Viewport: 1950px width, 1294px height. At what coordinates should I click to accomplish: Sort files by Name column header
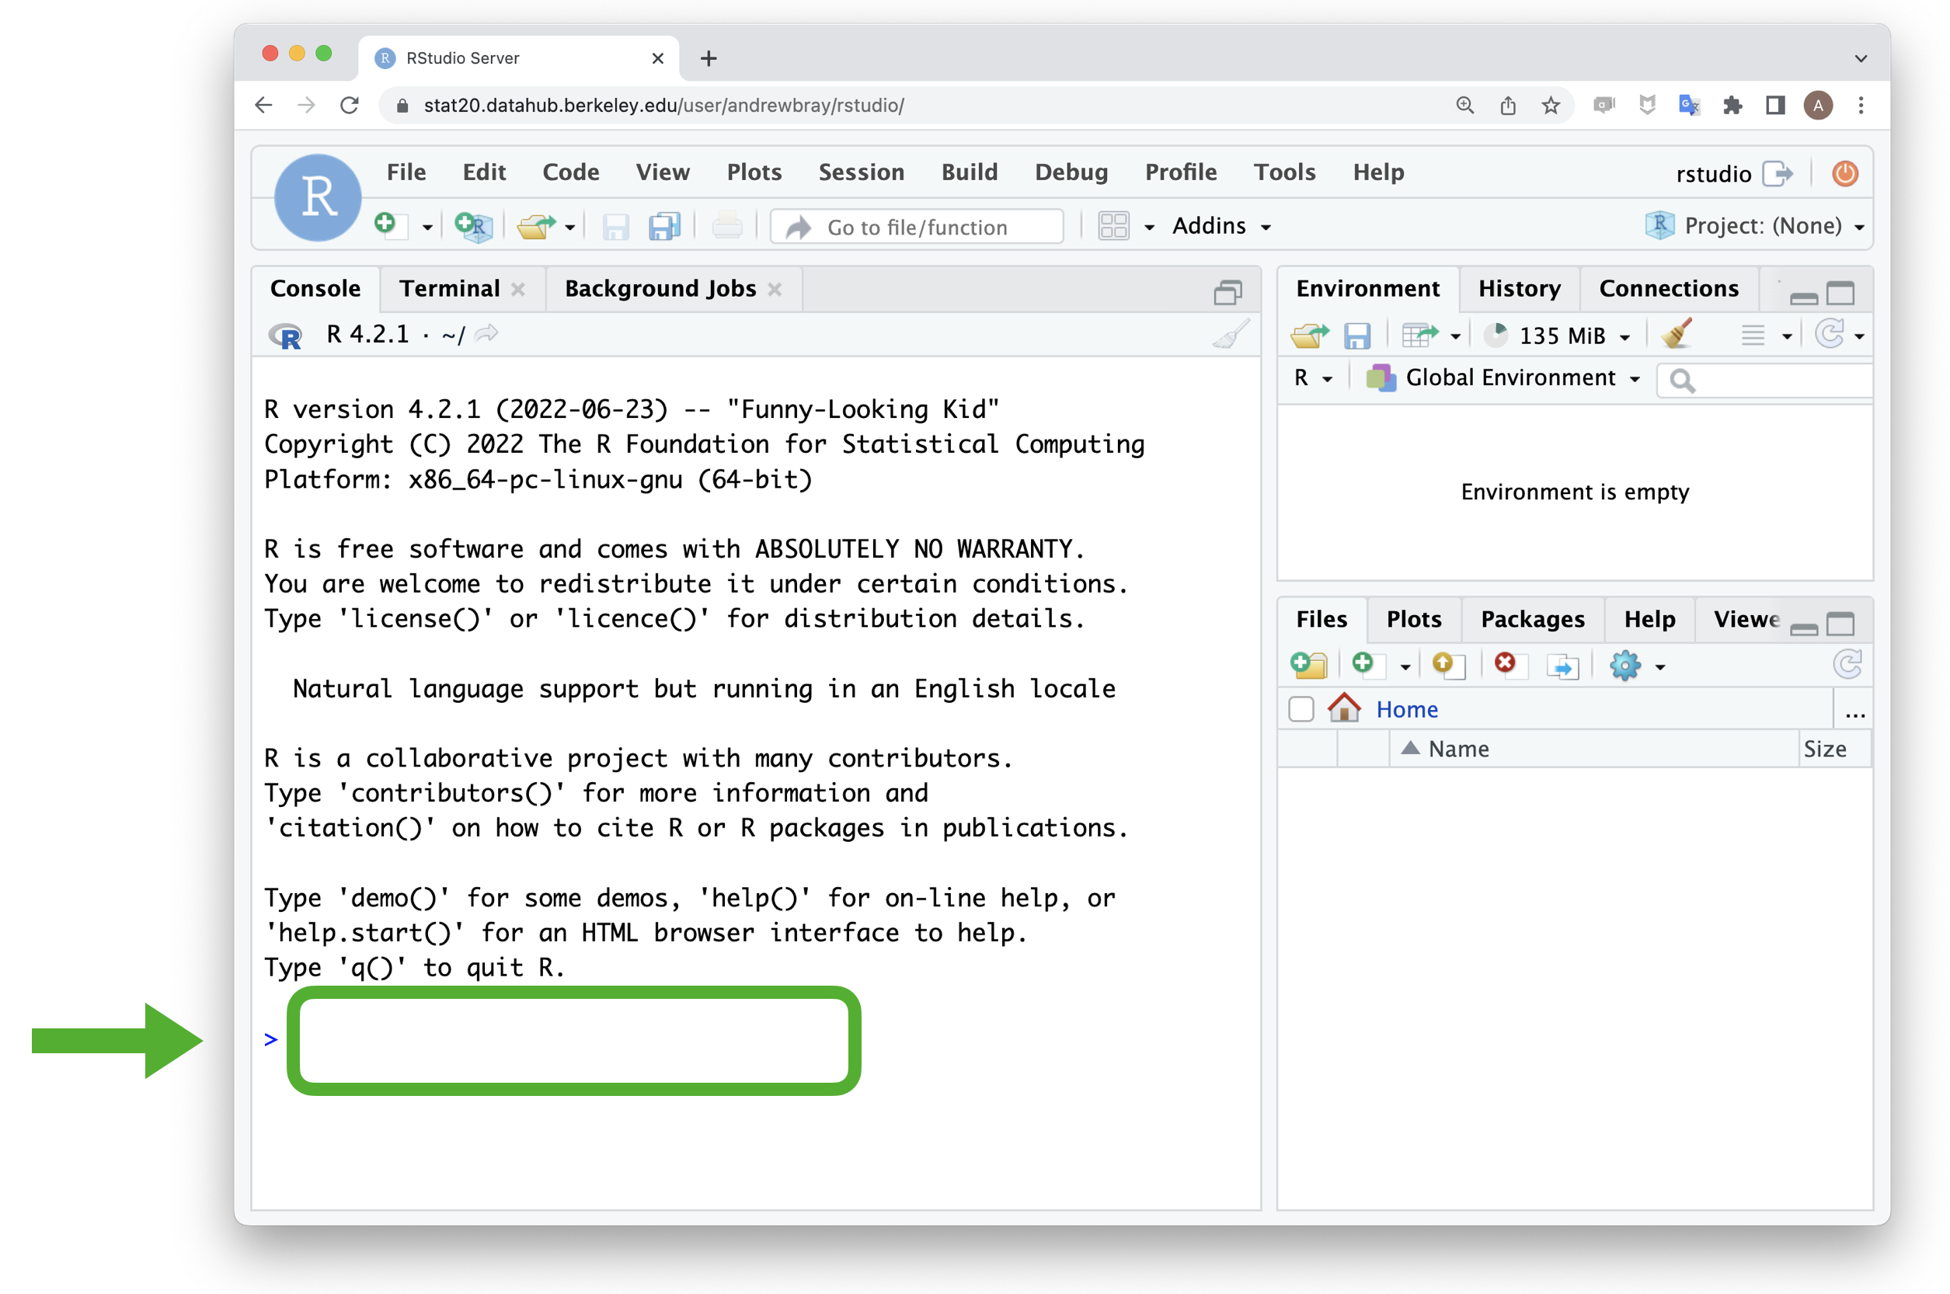click(1458, 749)
